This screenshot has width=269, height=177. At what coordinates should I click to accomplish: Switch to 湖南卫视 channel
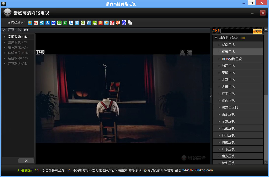tap(228, 45)
